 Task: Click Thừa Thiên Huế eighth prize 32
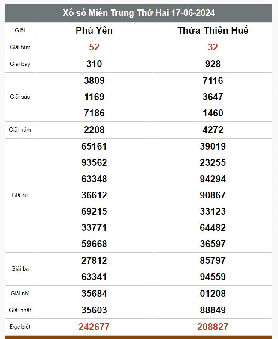[x=213, y=47]
